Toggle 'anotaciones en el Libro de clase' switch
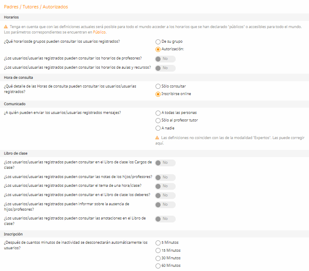The height and width of the screenshot is (271, 309). tap(165, 219)
